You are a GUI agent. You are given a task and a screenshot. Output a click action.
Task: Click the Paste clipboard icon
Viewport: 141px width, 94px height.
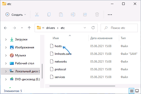61,14
